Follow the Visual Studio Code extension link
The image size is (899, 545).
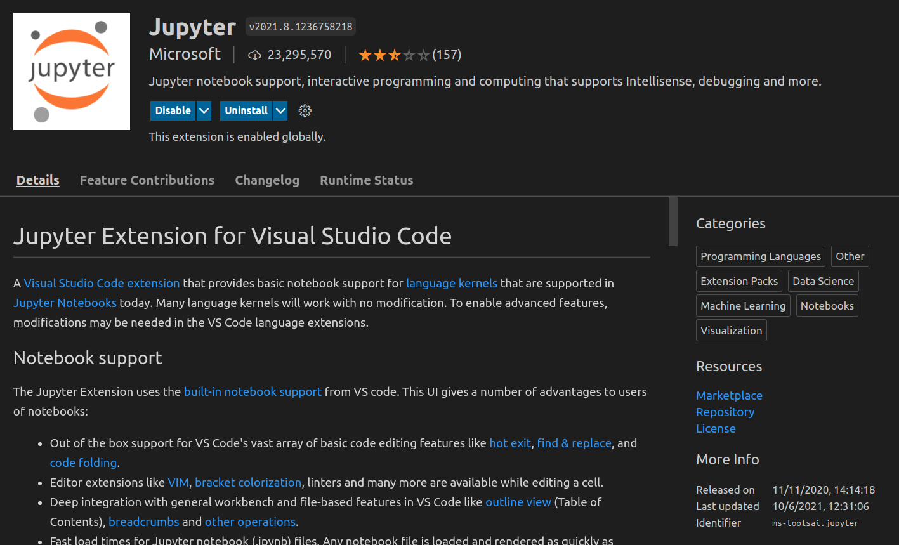click(x=102, y=283)
